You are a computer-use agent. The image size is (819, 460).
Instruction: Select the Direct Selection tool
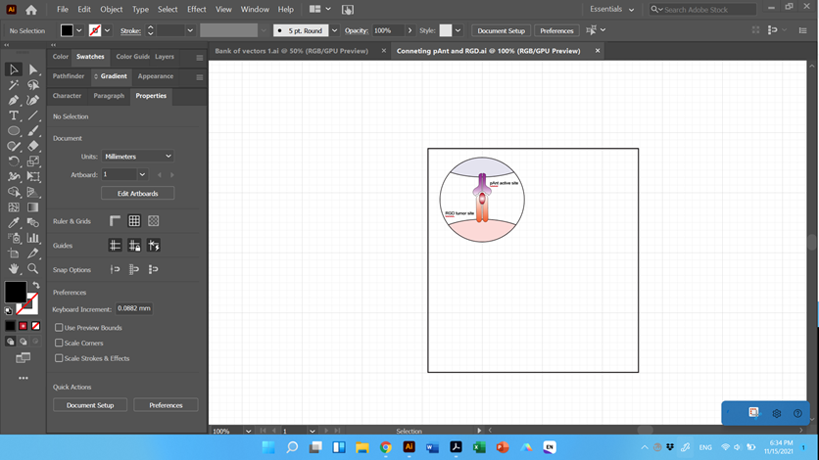33,69
